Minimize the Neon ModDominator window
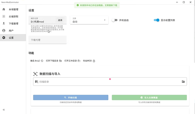Screen dimensions: 195x114 (177, 2)
